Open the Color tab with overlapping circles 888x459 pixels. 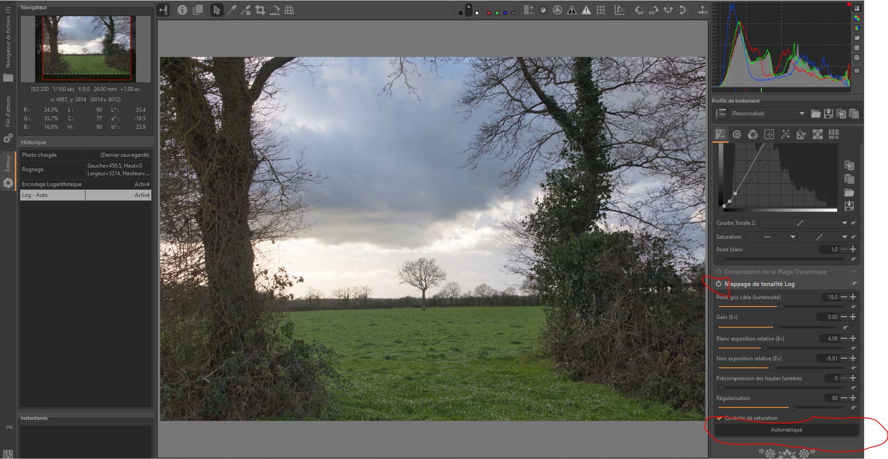[752, 134]
